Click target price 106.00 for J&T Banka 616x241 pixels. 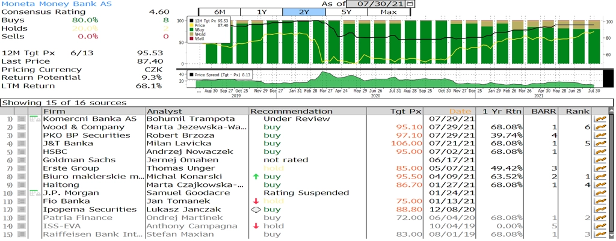pyautogui.click(x=407, y=144)
